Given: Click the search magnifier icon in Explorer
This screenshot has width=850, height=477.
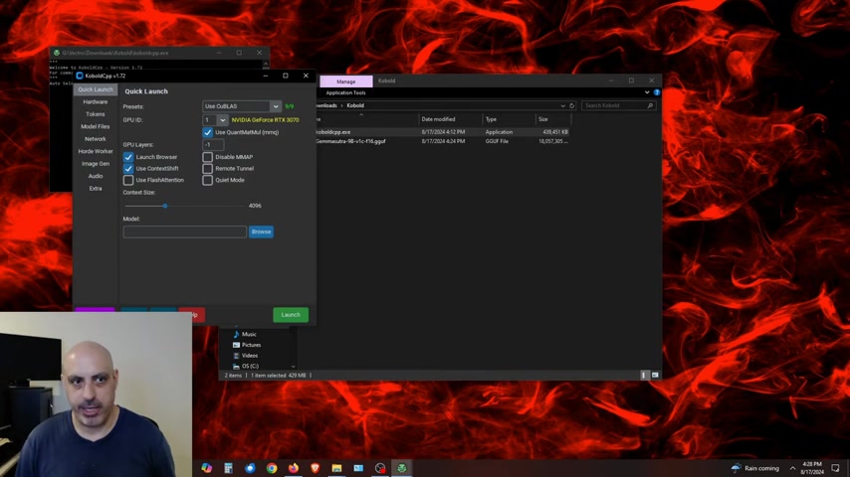Looking at the screenshot, I should tap(650, 105).
